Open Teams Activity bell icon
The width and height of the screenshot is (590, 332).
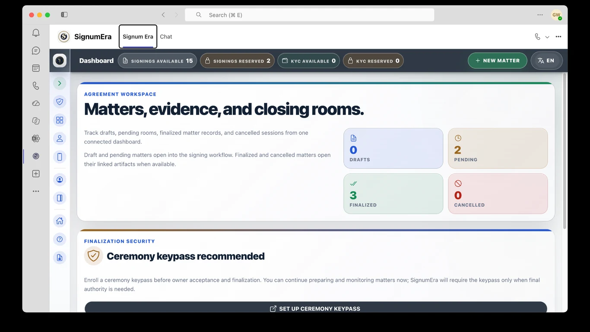click(x=36, y=33)
